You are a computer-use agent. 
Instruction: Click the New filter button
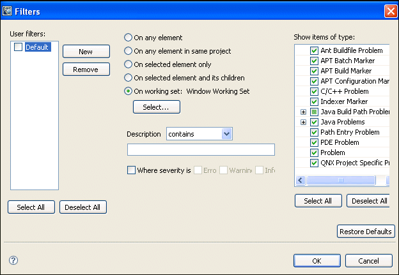86,52
